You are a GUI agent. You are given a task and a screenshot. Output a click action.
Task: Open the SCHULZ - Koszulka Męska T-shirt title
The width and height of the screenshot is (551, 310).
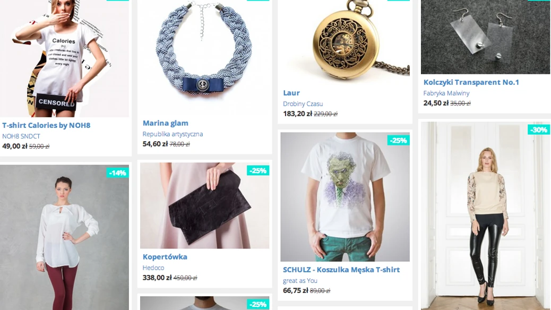(x=341, y=270)
